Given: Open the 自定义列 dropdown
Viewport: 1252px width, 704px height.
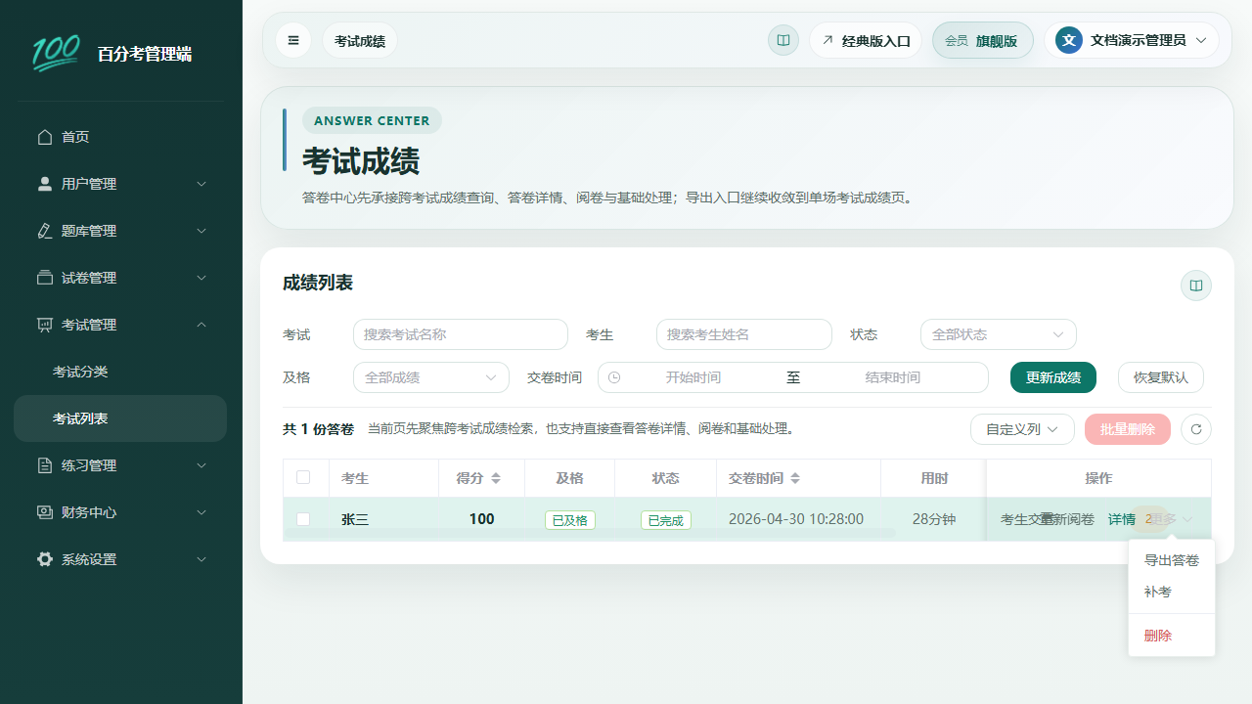Looking at the screenshot, I should [x=1022, y=429].
